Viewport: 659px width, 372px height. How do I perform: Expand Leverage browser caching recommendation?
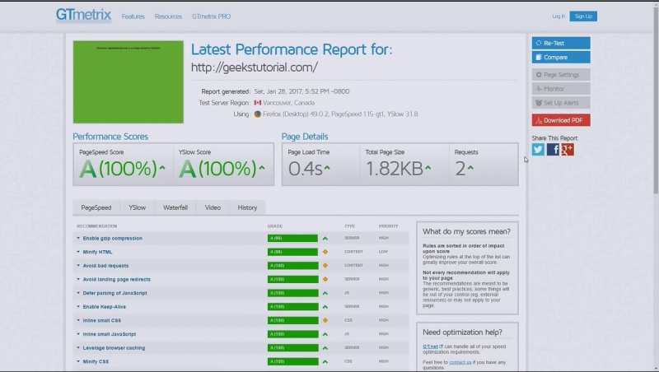[x=114, y=348]
